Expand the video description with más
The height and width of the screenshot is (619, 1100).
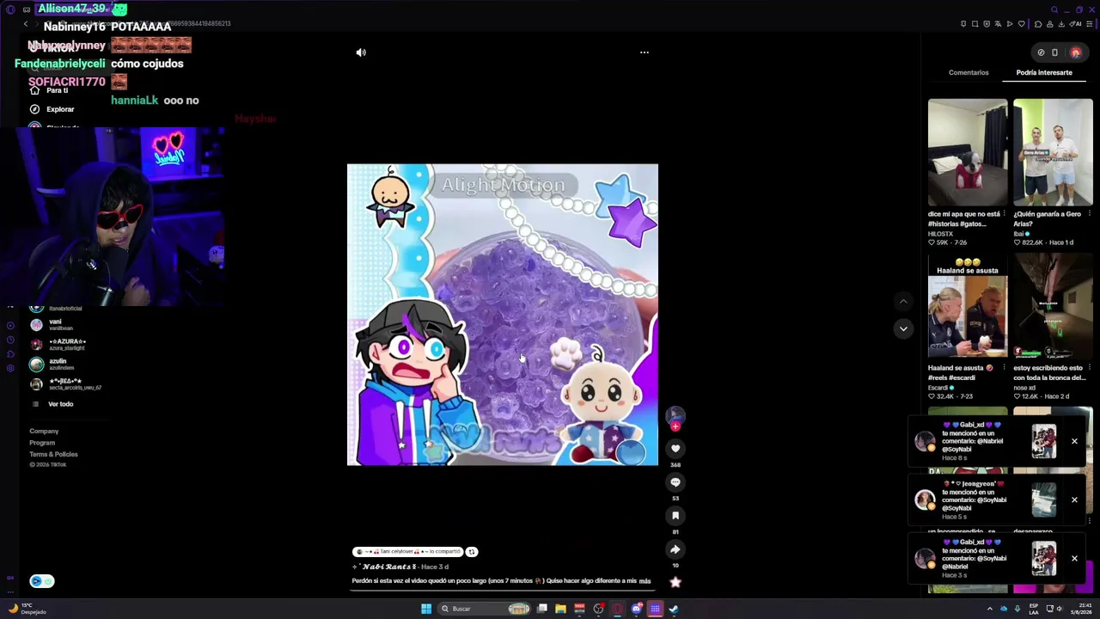pyautogui.click(x=645, y=581)
